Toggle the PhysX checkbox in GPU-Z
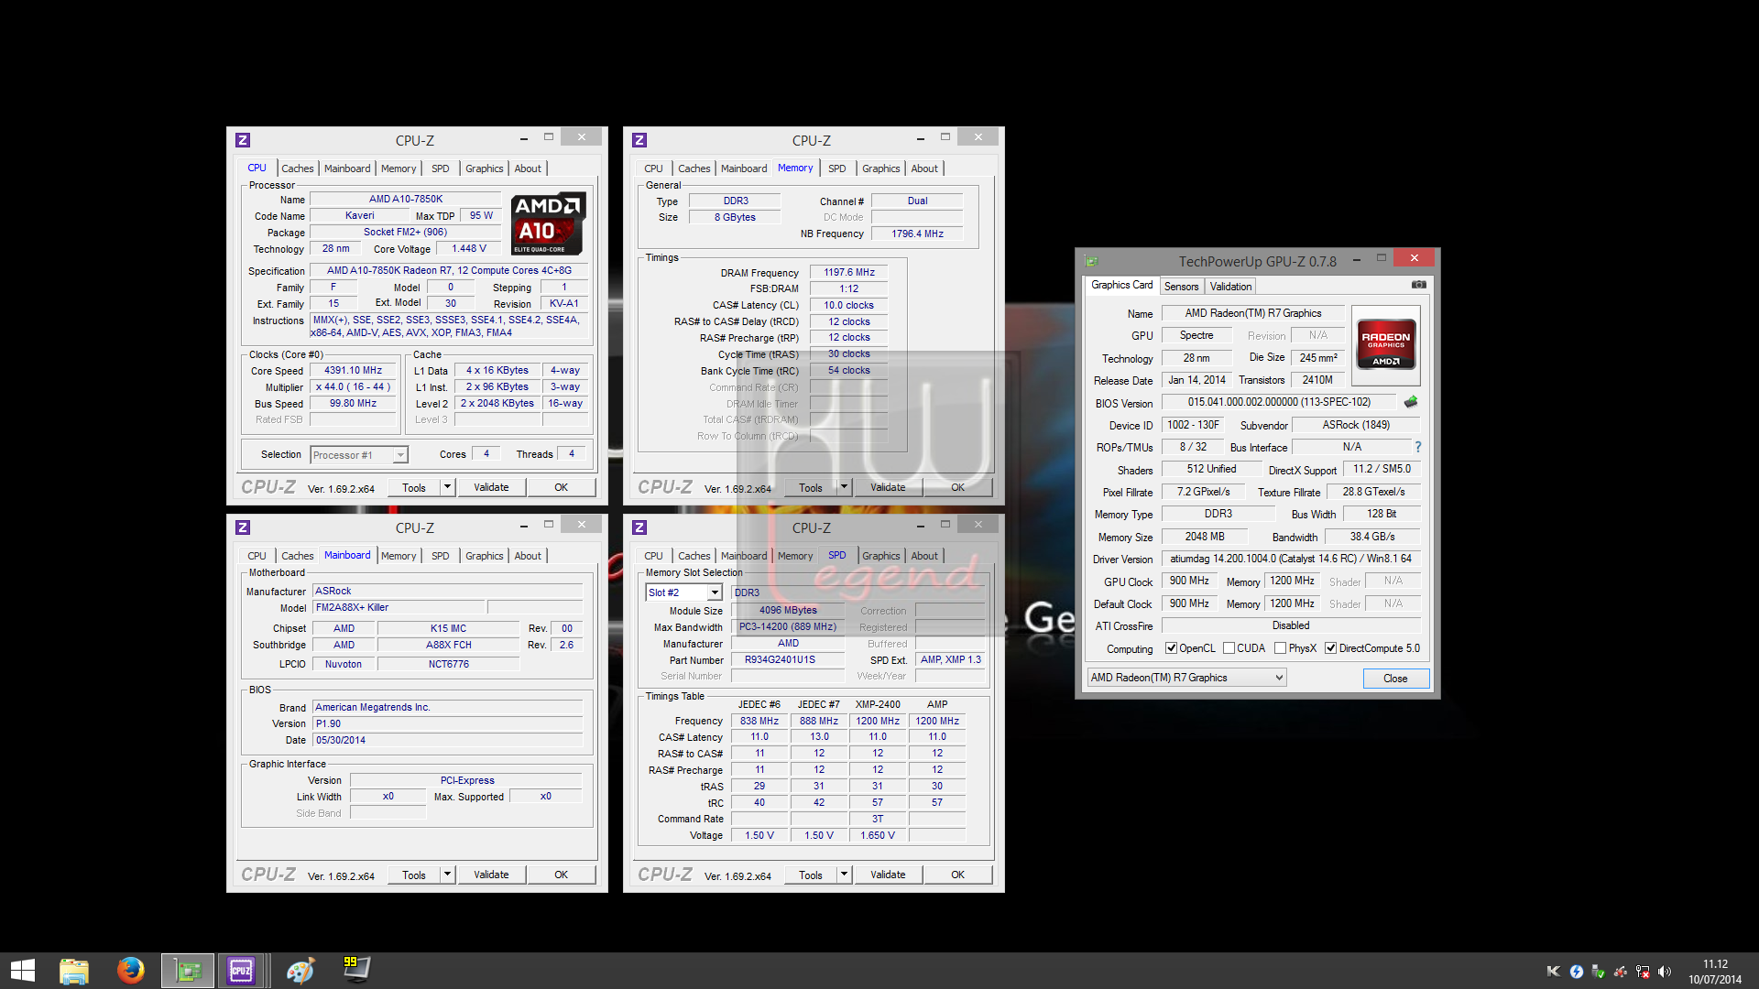1759x989 pixels. click(x=1280, y=648)
